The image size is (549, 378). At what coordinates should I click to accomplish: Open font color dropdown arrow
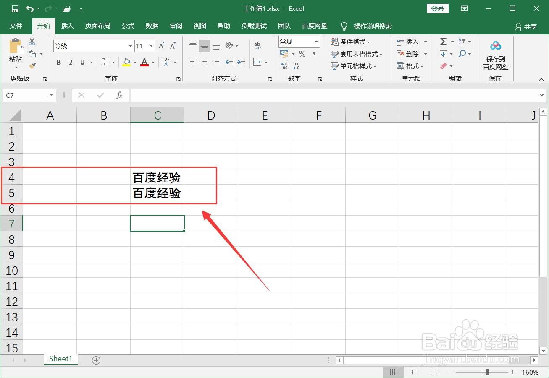coord(153,63)
